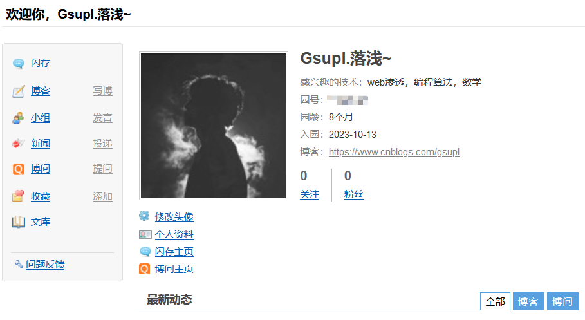View the 粉丝 followers link
The height and width of the screenshot is (320, 585).
coord(354,194)
